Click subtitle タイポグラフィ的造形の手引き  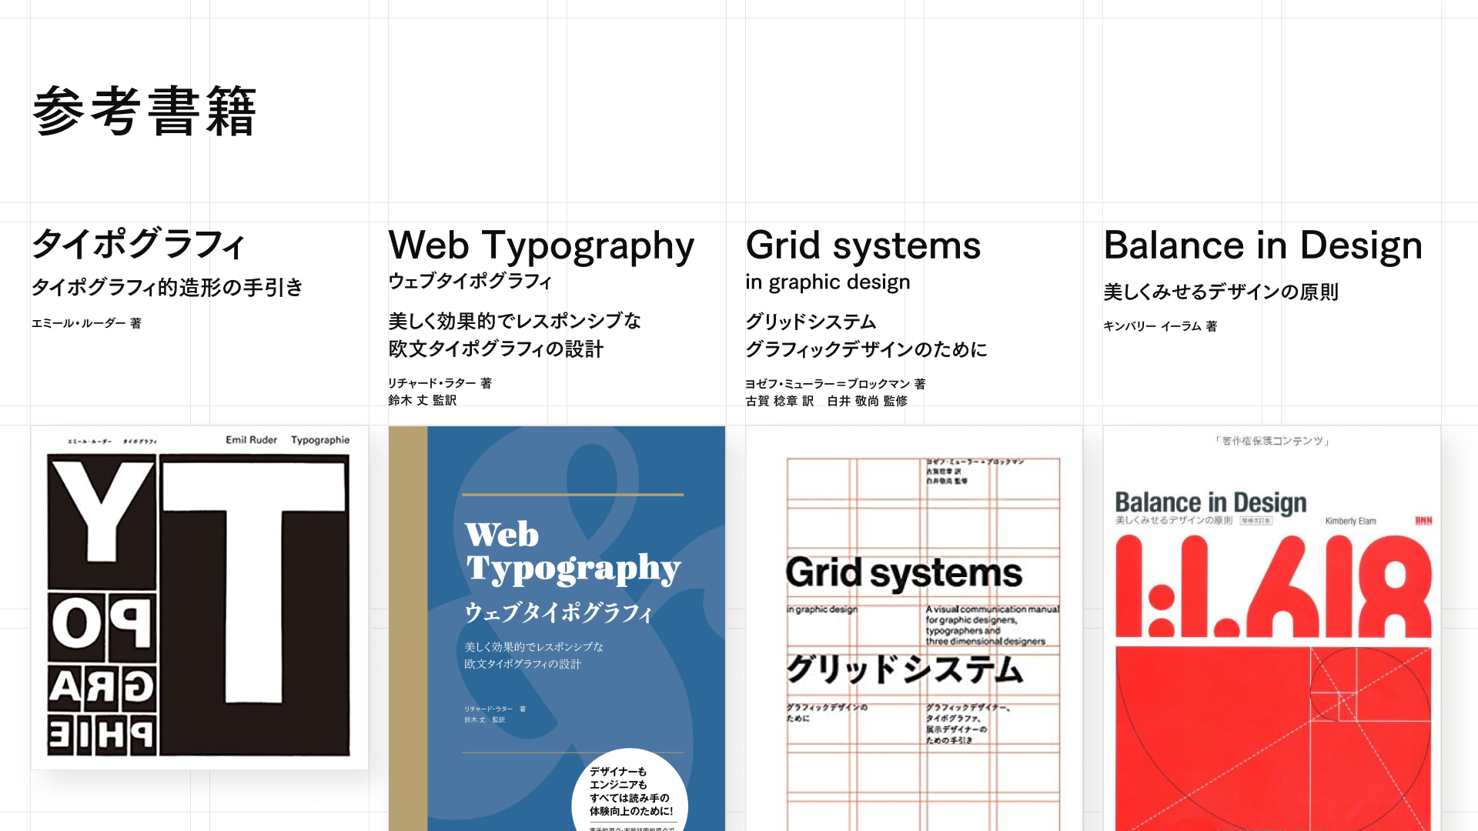167,288
